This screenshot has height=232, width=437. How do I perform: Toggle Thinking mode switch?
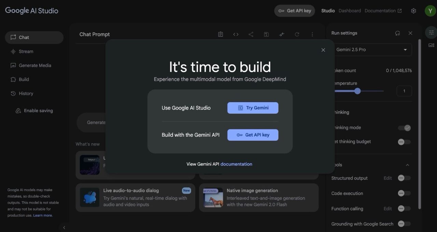pos(404,128)
